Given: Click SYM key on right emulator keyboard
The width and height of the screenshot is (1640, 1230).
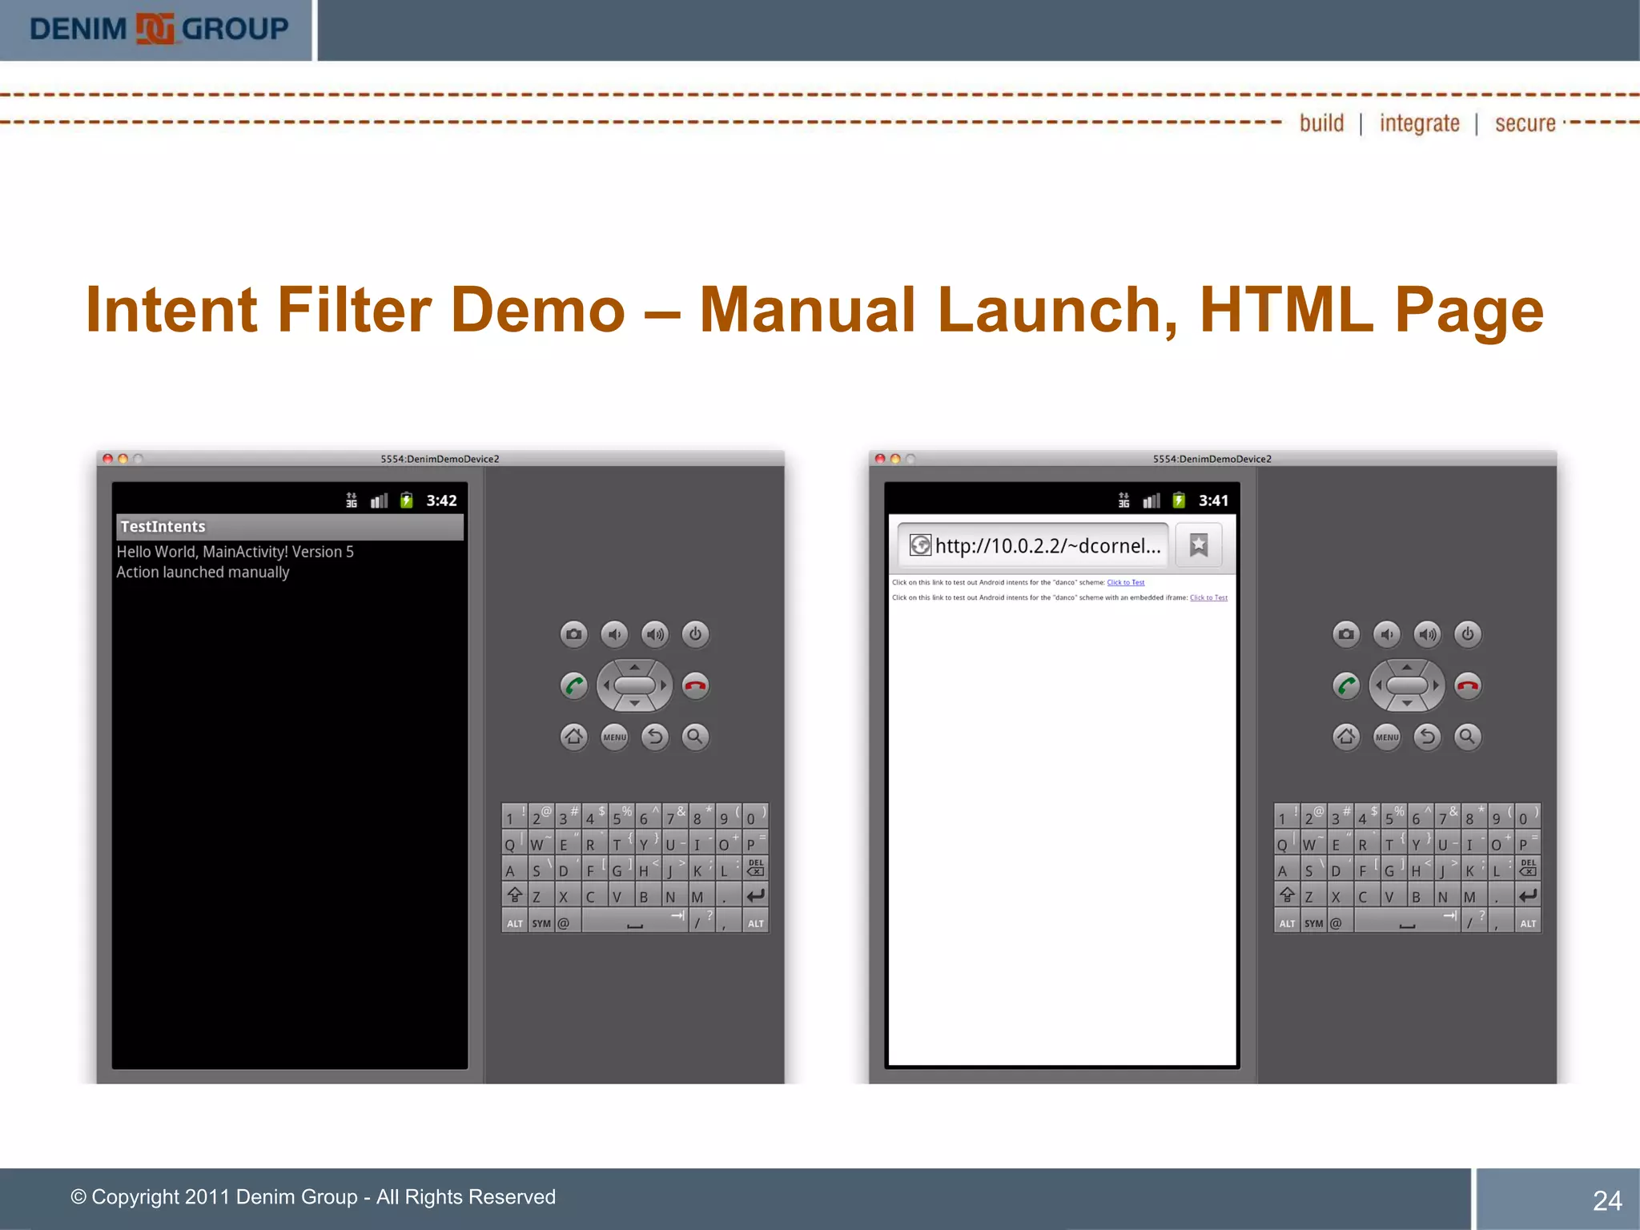Looking at the screenshot, I should [1314, 922].
